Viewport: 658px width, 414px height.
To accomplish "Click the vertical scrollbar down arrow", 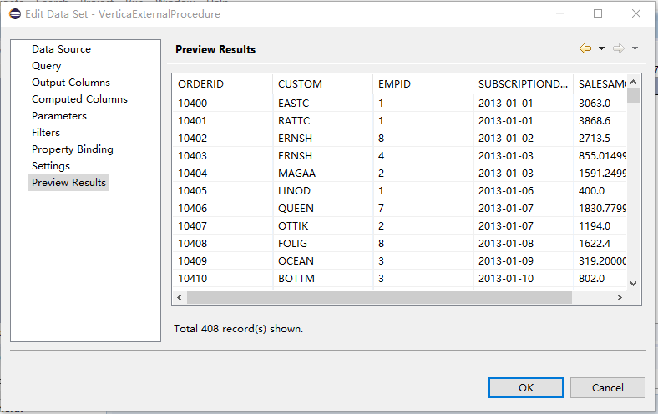I will click(x=633, y=284).
